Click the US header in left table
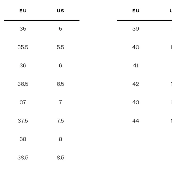This screenshot has height=172, width=172. coord(60,11)
